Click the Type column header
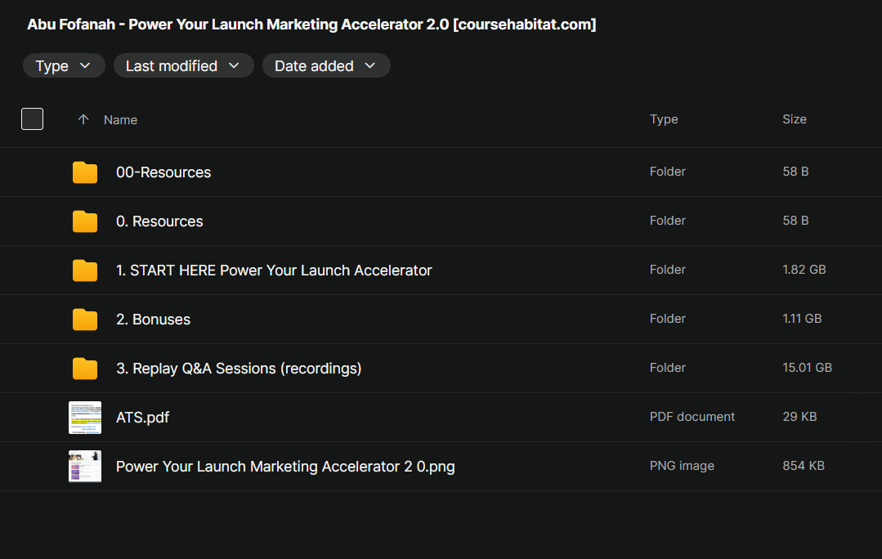This screenshot has height=559, width=882. coord(664,119)
